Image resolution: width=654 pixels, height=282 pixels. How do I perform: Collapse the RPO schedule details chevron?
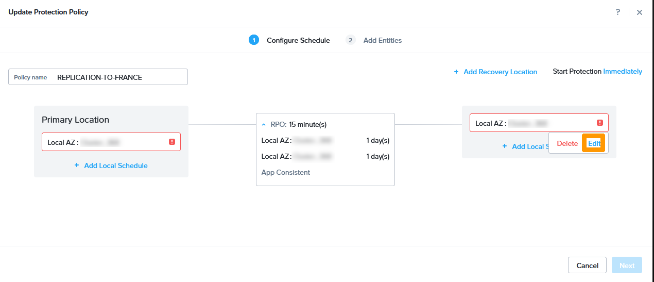coord(264,124)
